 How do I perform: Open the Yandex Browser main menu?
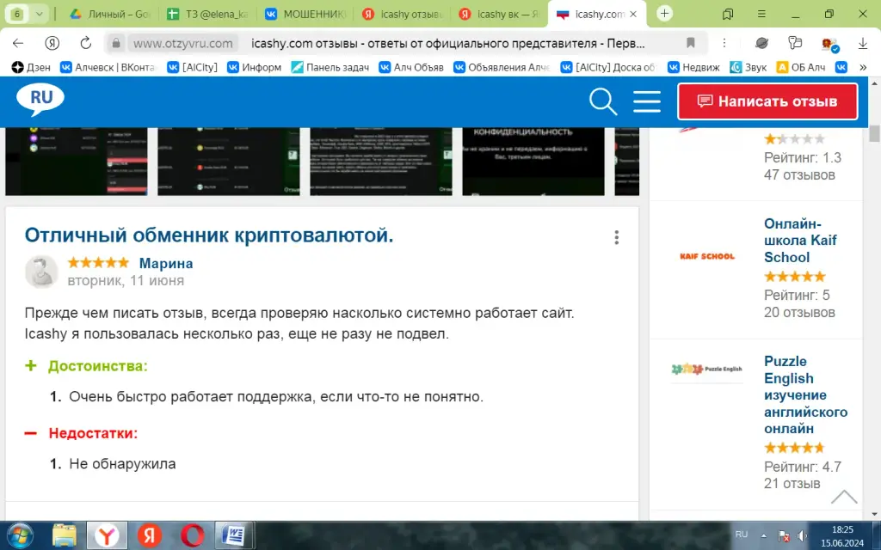click(761, 14)
